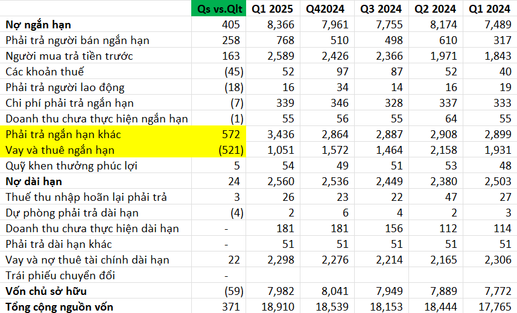Click Q3 2024 value 7,755
Viewport: 517px width, 313px height.
(389, 25)
